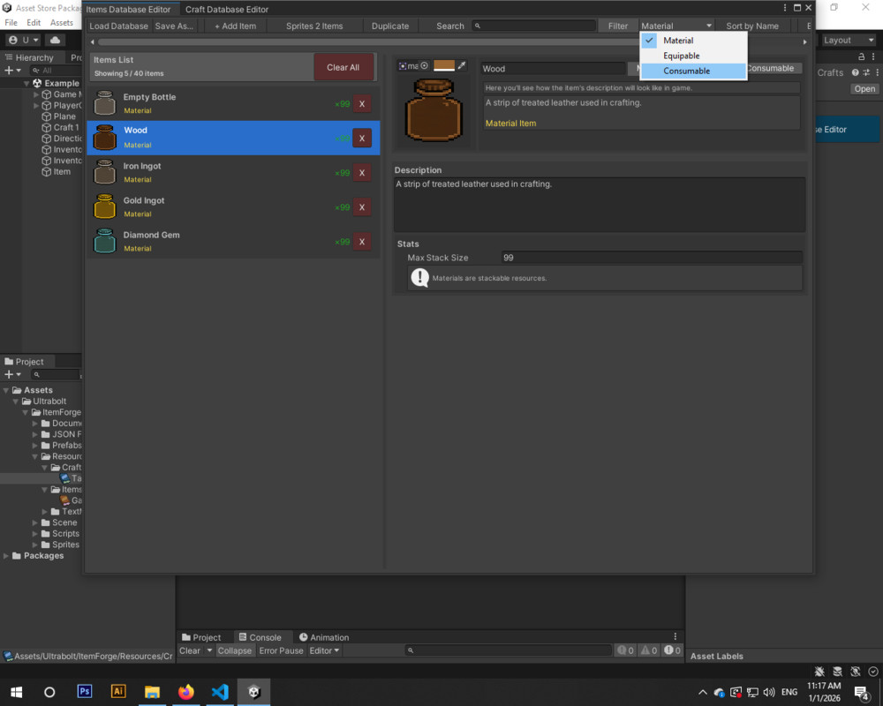
Task: Collapse the Example object in the Hierarchy
Action: pos(27,83)
